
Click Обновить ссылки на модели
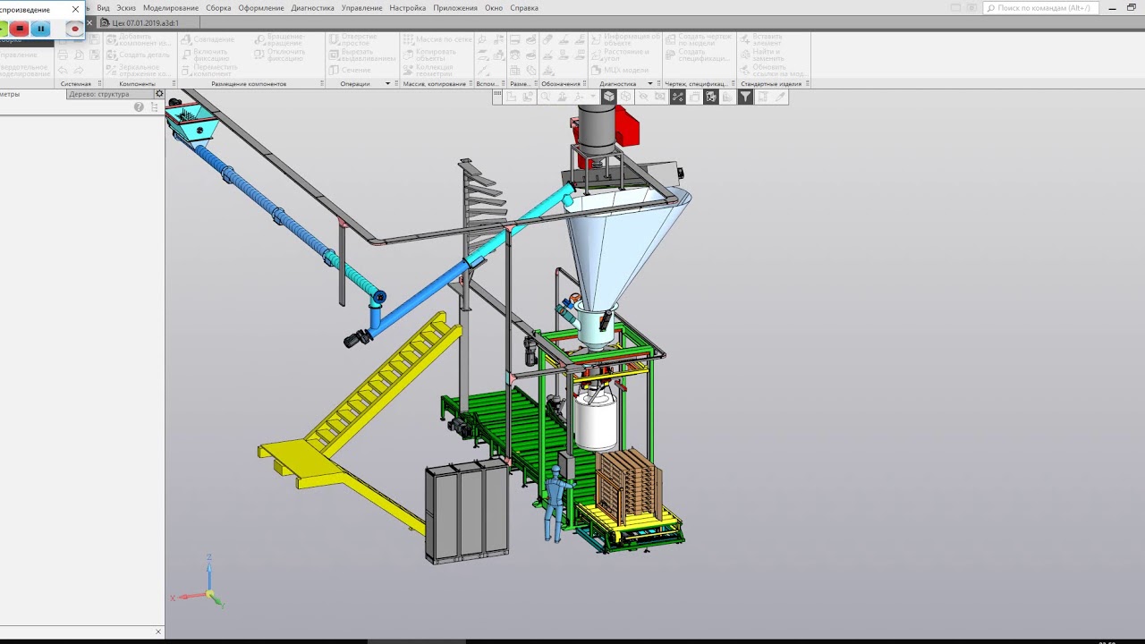(x=773, y=70)
